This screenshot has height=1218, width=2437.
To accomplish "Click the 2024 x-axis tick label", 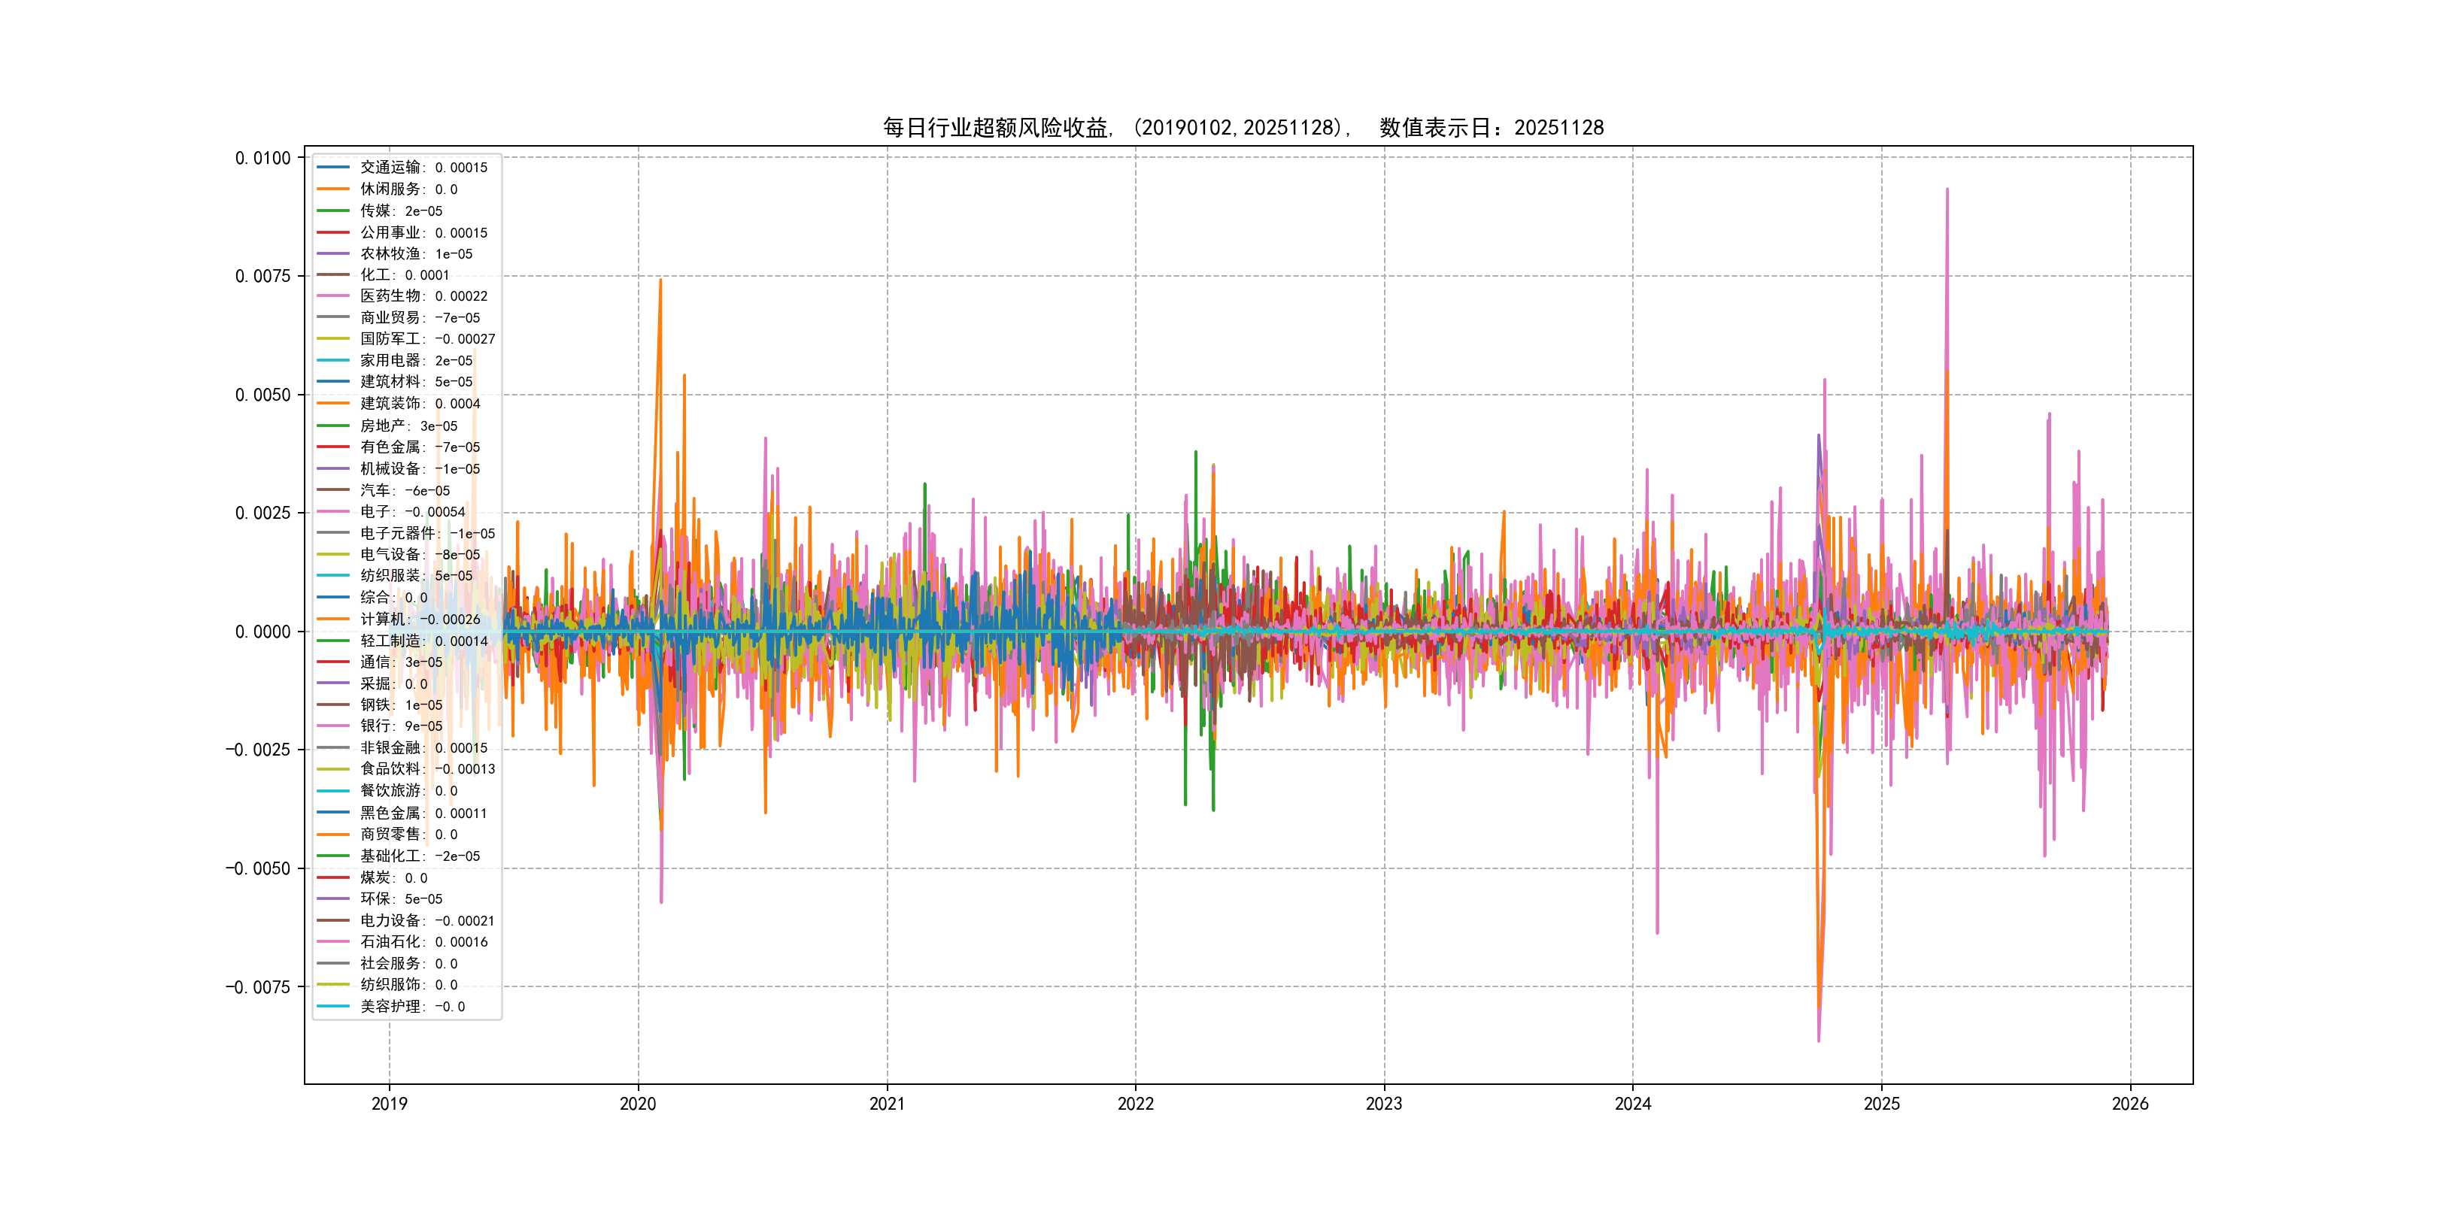I will pos(1632,1104).
